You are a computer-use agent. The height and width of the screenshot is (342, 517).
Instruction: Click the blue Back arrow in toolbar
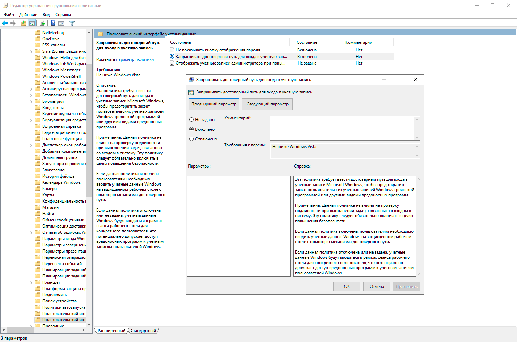(5, 23)
